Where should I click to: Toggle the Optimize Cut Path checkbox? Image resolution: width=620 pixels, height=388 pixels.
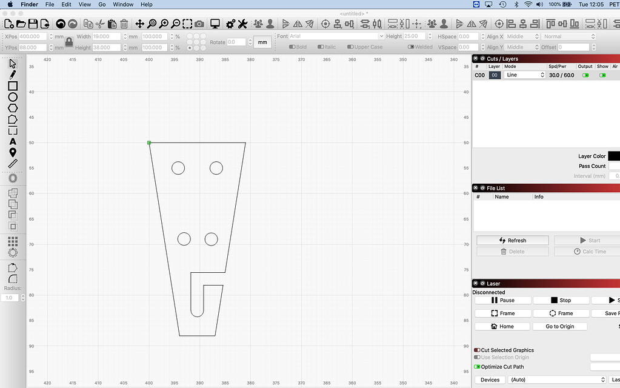478,367
